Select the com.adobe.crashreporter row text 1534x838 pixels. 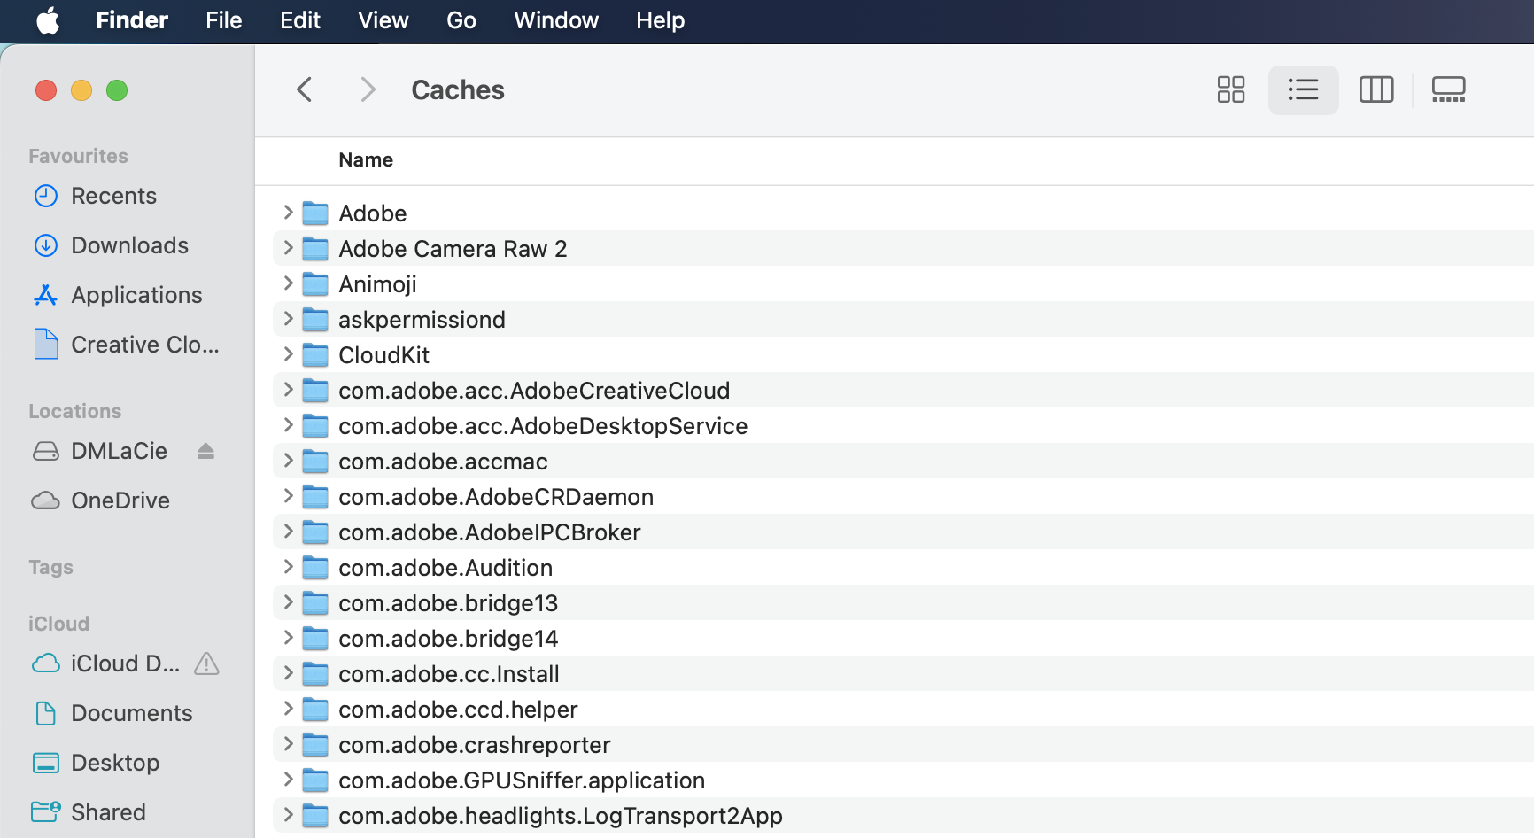tap(475, 745)
